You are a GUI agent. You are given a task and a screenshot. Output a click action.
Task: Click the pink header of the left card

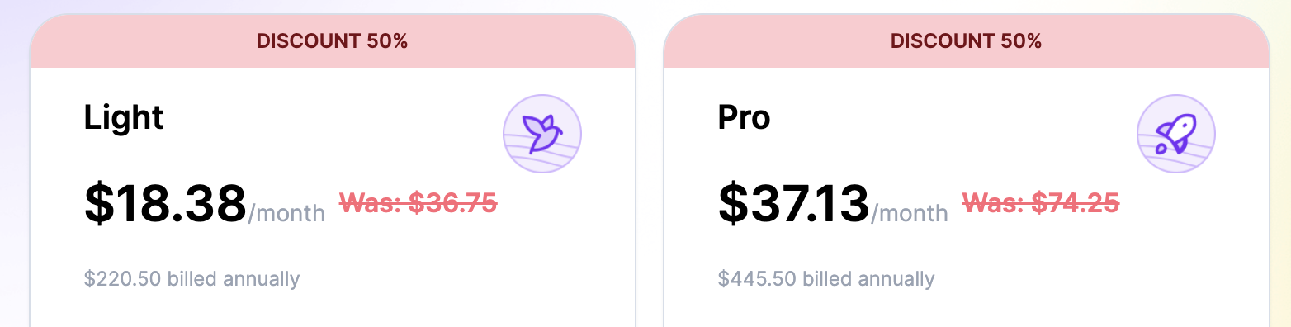333,40
